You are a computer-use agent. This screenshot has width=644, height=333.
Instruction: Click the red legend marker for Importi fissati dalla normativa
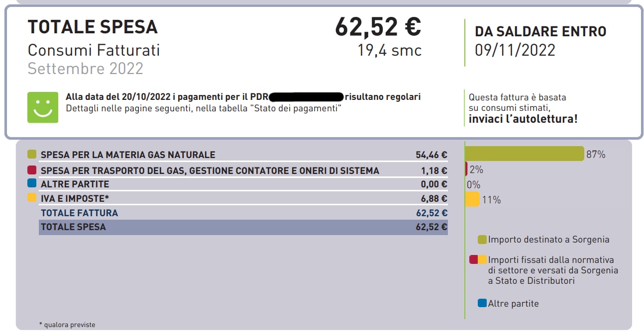[473, 259]
